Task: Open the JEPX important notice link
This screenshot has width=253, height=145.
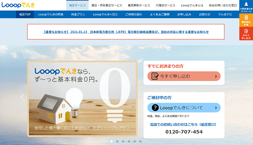Action: (x=126, y=32)
